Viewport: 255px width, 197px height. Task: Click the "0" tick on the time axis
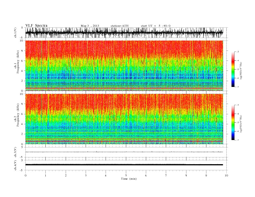coord(25,175)
